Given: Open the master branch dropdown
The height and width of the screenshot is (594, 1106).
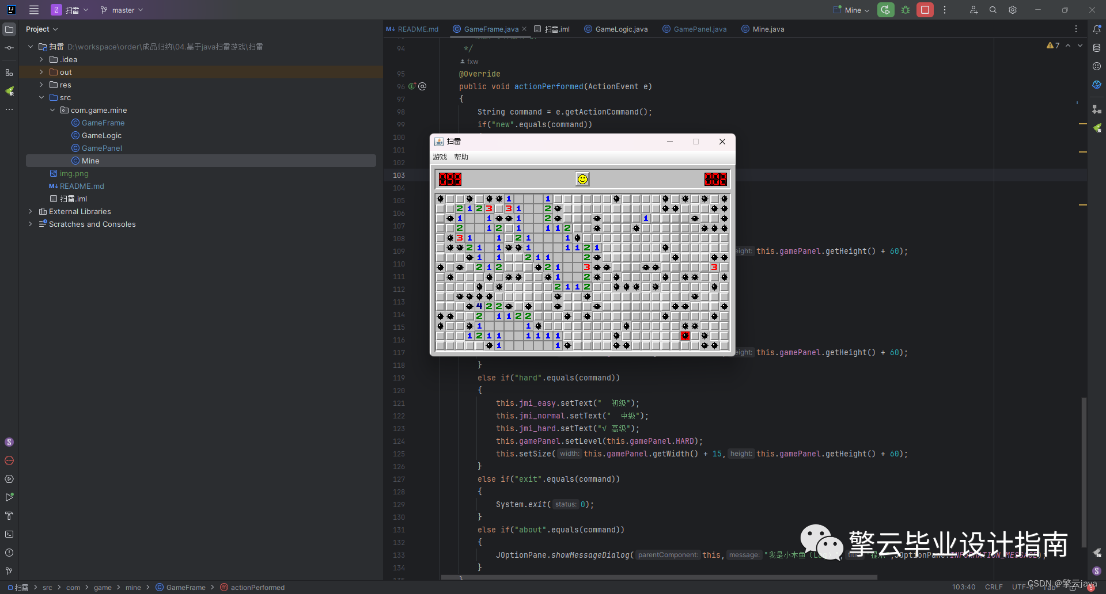Looking at the screenshot, I should click(x=122, y=10).
